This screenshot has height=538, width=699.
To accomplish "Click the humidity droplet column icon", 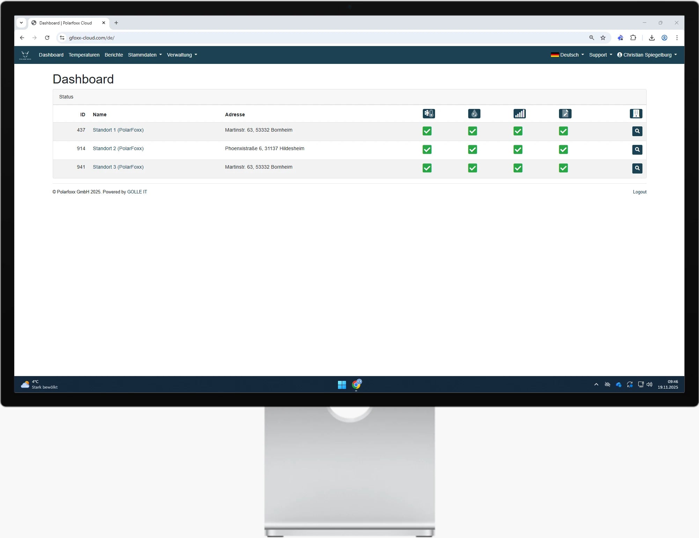I will click(x=474, y=113).
